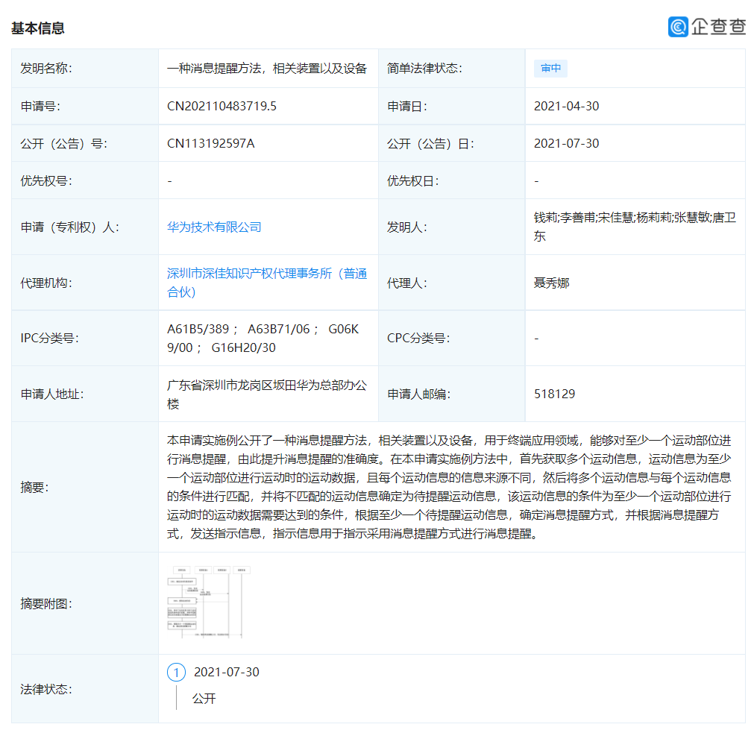Open the 深圳市深佳知识产权代理事务所 agency link
The height and width of the screenshot is (730, 754).
pyautogui.click(x=267, y=283)
